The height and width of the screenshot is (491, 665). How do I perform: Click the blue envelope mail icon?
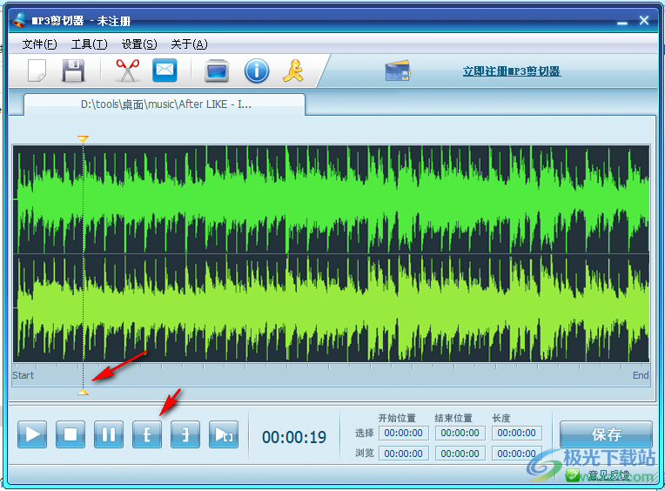tap(165, 71)
